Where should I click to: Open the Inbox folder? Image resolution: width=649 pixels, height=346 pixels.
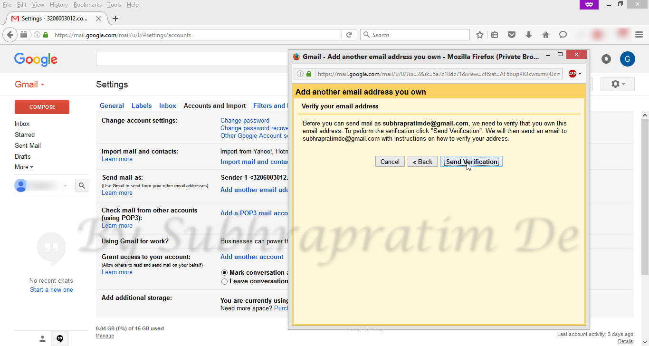(22, 124)
